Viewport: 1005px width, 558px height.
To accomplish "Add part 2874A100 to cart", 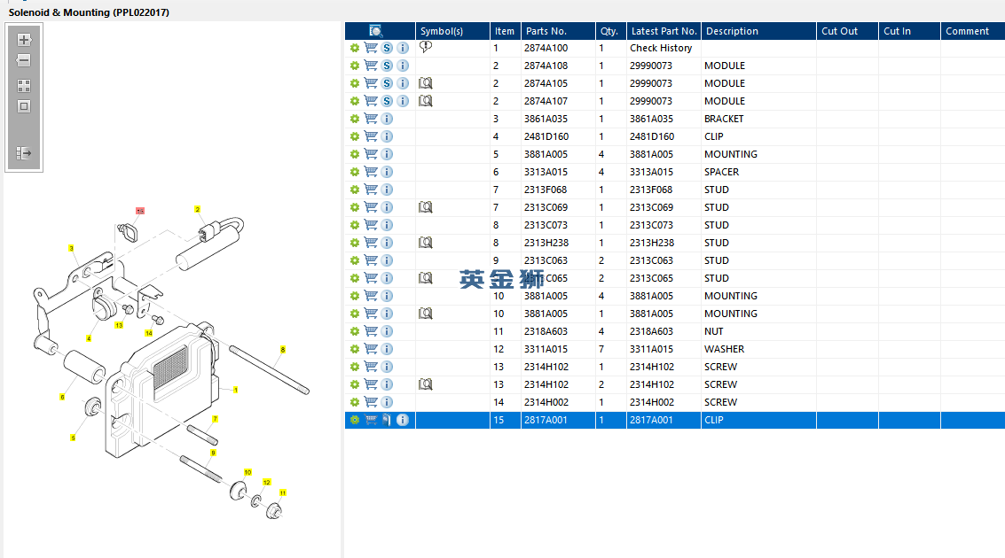I will (371, 48).
